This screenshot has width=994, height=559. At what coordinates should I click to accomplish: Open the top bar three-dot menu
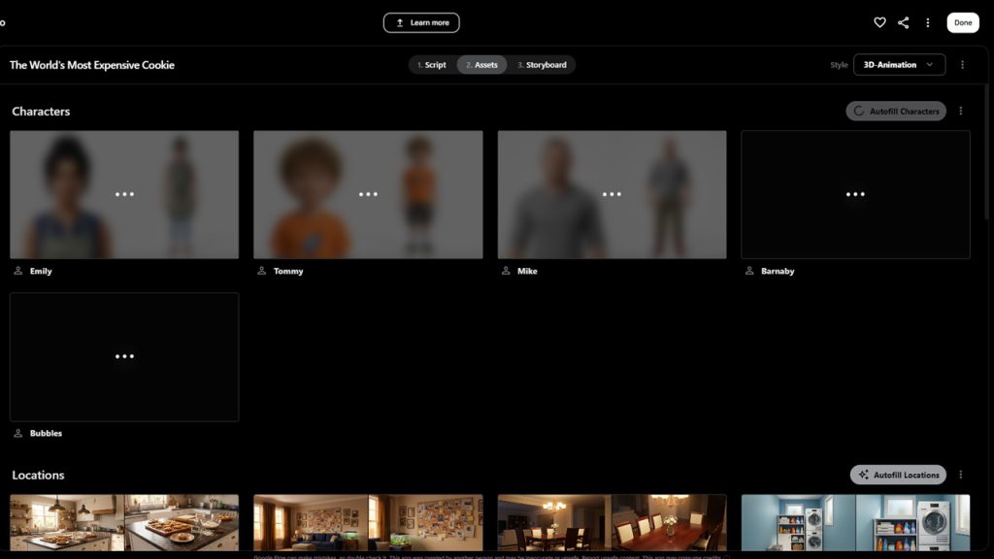point(927,22)
